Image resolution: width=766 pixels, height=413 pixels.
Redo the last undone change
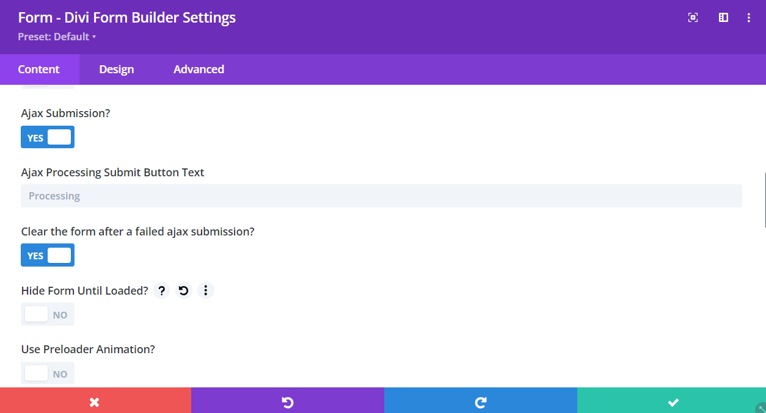point(480,401)
